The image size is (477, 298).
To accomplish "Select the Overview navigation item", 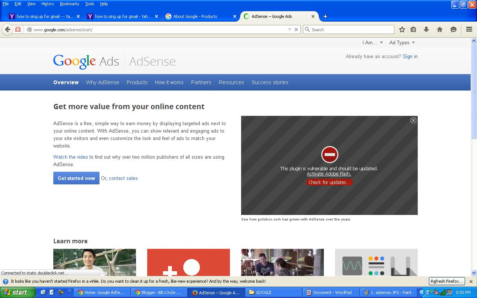I will 66,82.
